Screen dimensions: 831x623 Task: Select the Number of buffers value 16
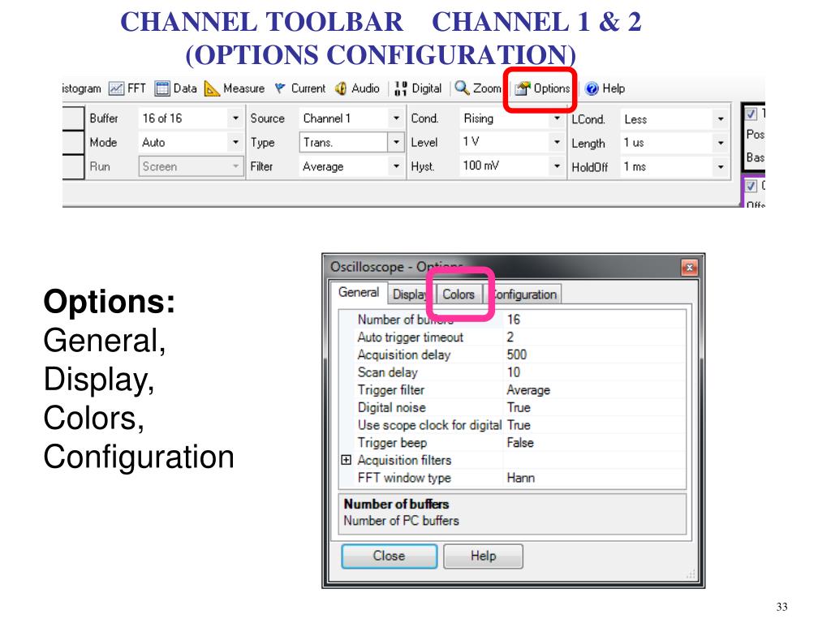click(x=595, y=320)
